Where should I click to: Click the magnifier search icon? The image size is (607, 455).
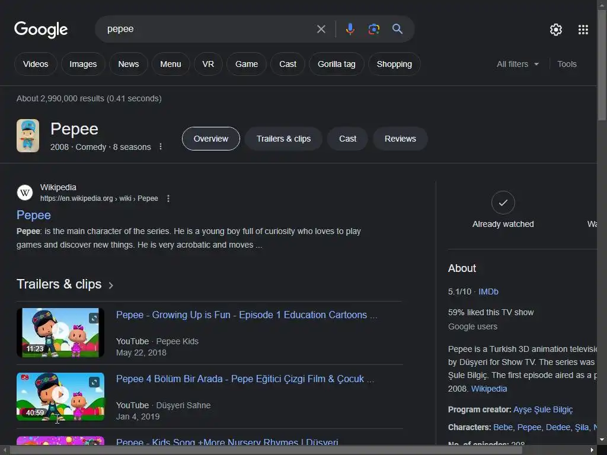click(x=397, y=29)
